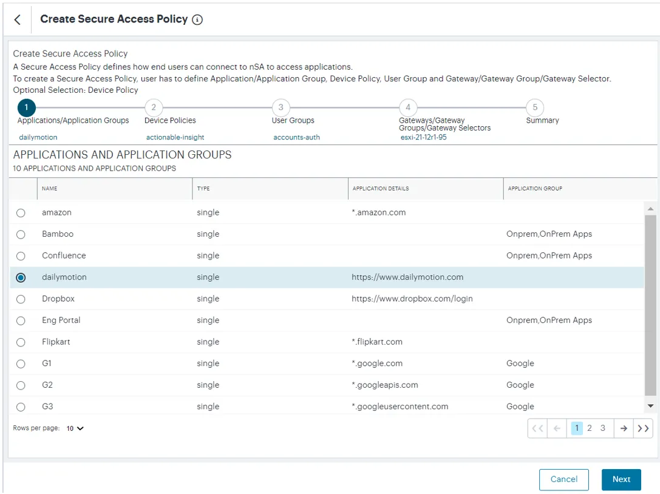This screenshot has height=494, width=660.
Task: Open page 1 of pagination
Action: 577,428
